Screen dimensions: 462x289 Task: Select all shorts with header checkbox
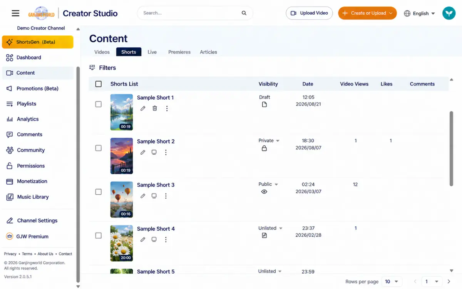pyautogui.click(x=99, y=84)
